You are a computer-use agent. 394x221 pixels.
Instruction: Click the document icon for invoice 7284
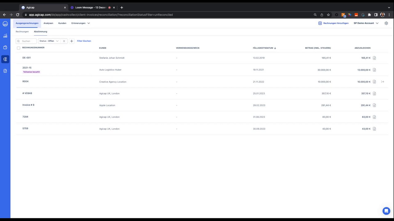(x=374, y=117)
